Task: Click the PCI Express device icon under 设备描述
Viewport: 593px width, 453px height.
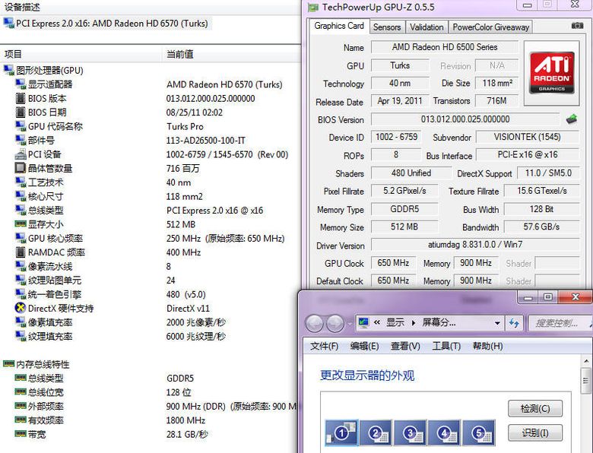Action: (8, 23)
